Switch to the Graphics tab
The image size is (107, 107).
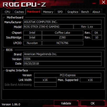pos(73,12)
